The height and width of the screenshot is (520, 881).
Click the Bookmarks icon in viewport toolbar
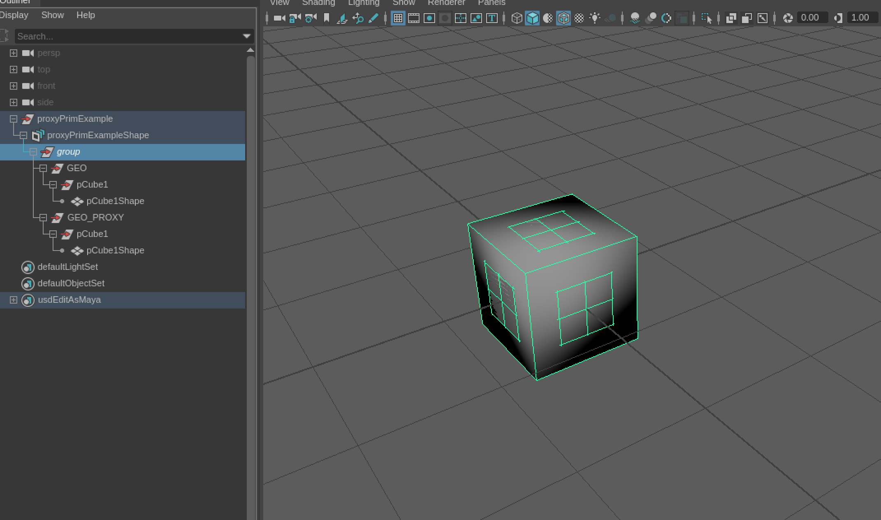pyautogui.click(x=327, y=18)
